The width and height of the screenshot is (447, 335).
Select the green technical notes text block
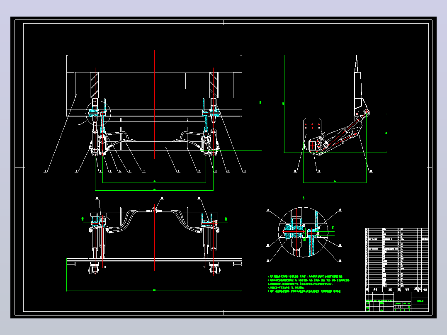[309, 284]
